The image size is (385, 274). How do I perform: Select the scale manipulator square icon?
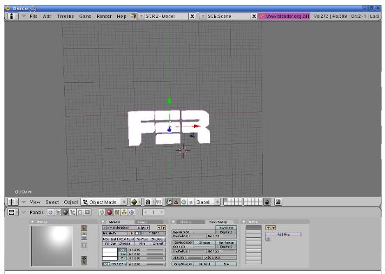(x=191, y=202)
